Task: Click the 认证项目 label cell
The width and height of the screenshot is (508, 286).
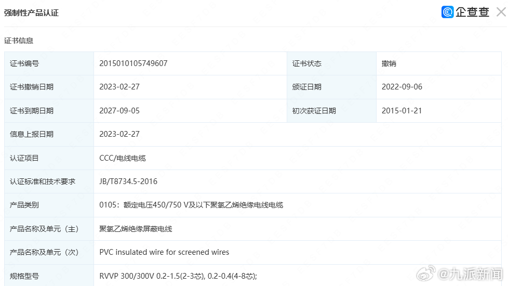Action: click(x=49, y=158)
